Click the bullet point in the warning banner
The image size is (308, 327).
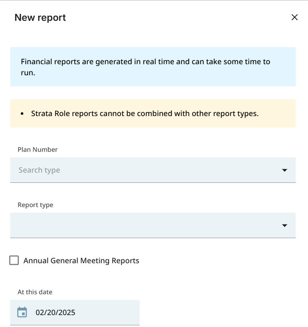[22, 114]
